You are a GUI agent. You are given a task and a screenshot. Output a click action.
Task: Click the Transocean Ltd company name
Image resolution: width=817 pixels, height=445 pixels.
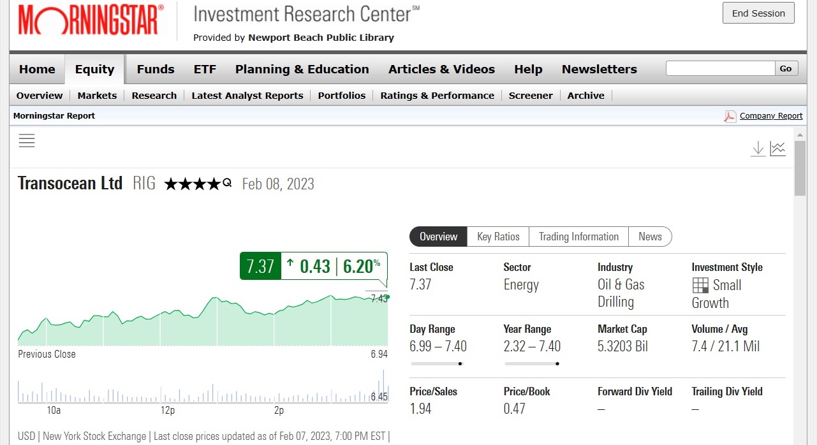click(x=70, y=184)
